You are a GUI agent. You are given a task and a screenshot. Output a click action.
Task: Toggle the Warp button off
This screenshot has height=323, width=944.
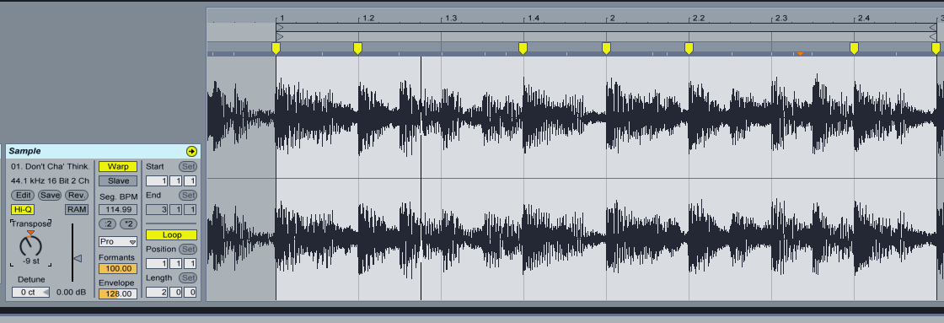coord(118,166)
